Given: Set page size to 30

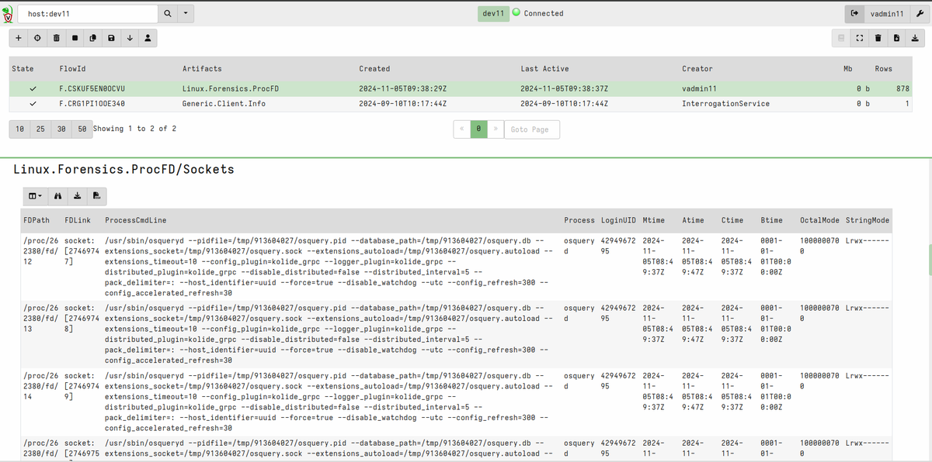Looking at the screenshot, I should (x=61, y=129).
